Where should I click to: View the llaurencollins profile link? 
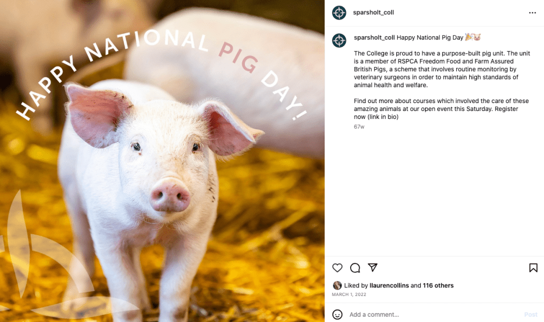click(389, 285)
